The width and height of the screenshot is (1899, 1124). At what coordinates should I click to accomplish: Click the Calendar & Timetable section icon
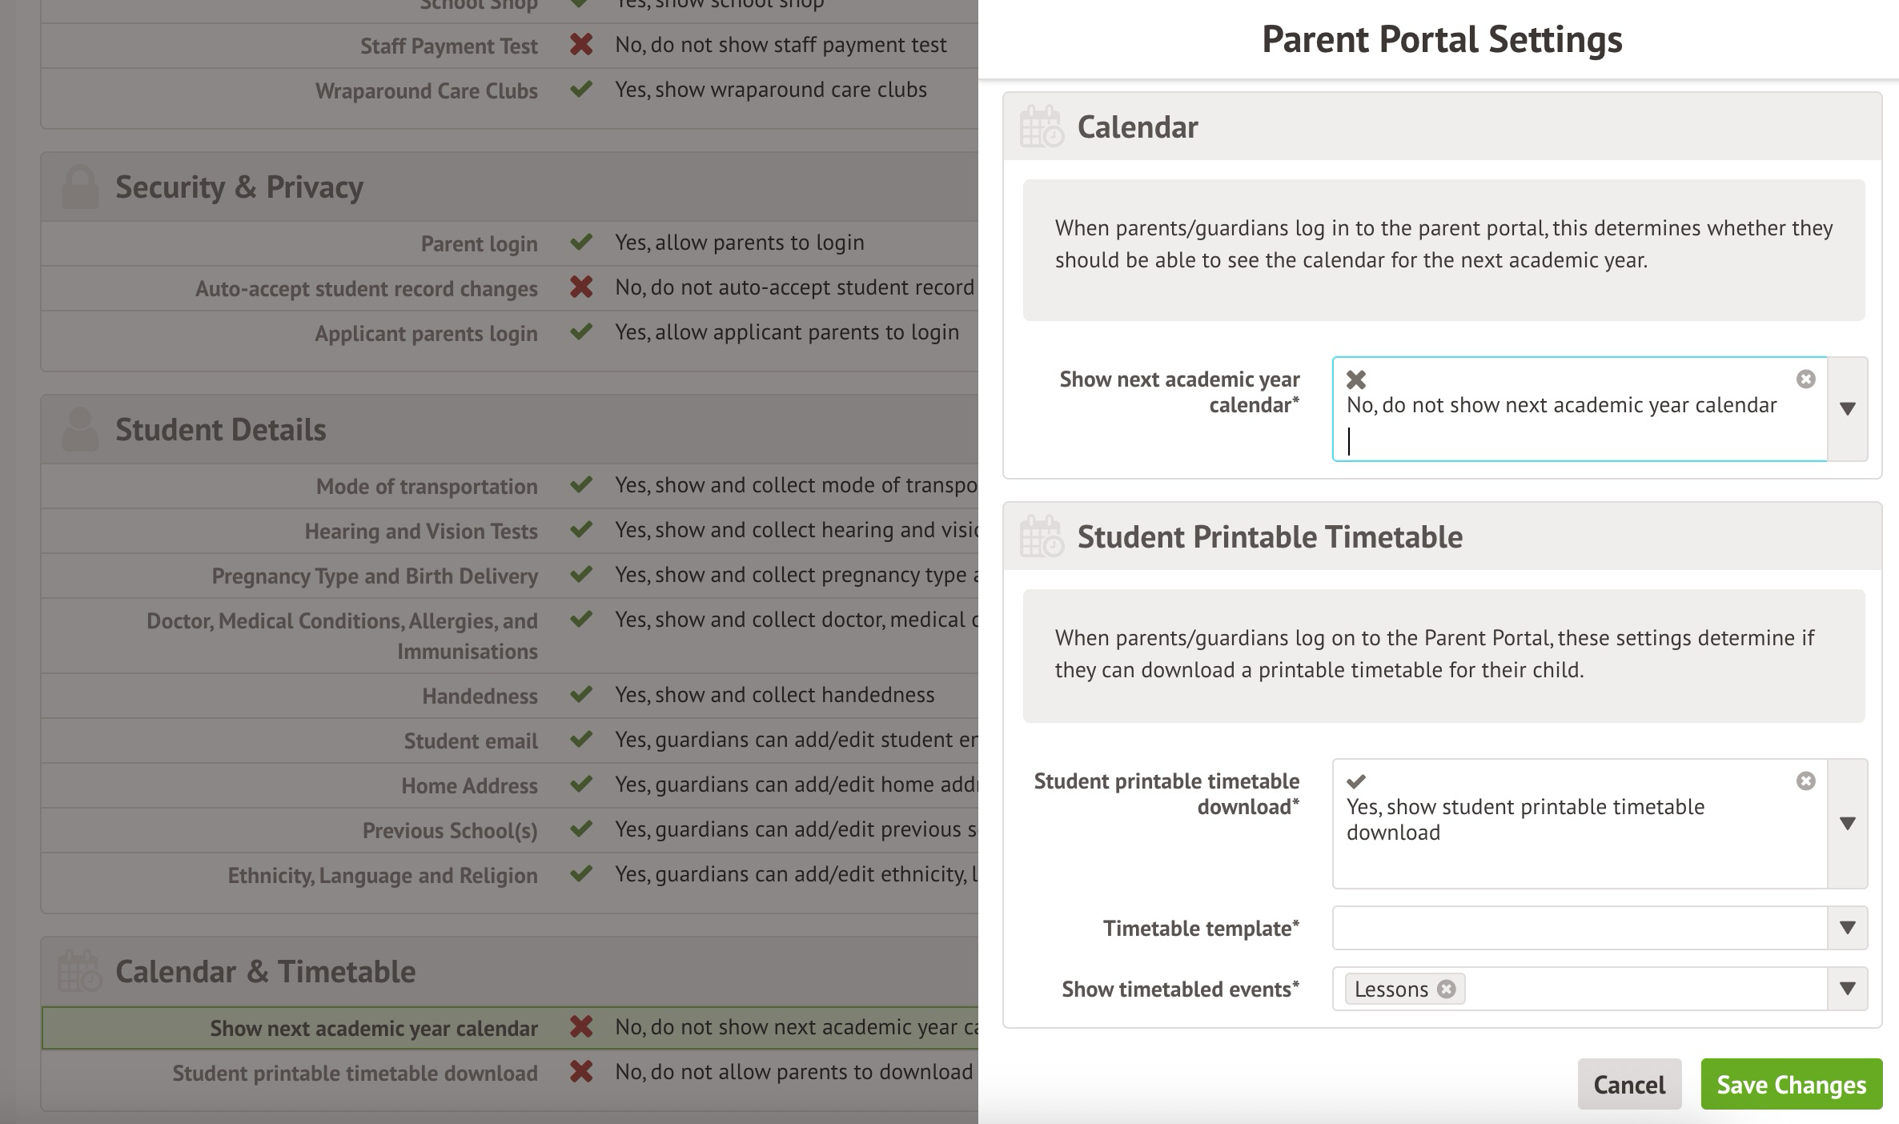coord(80,972)
